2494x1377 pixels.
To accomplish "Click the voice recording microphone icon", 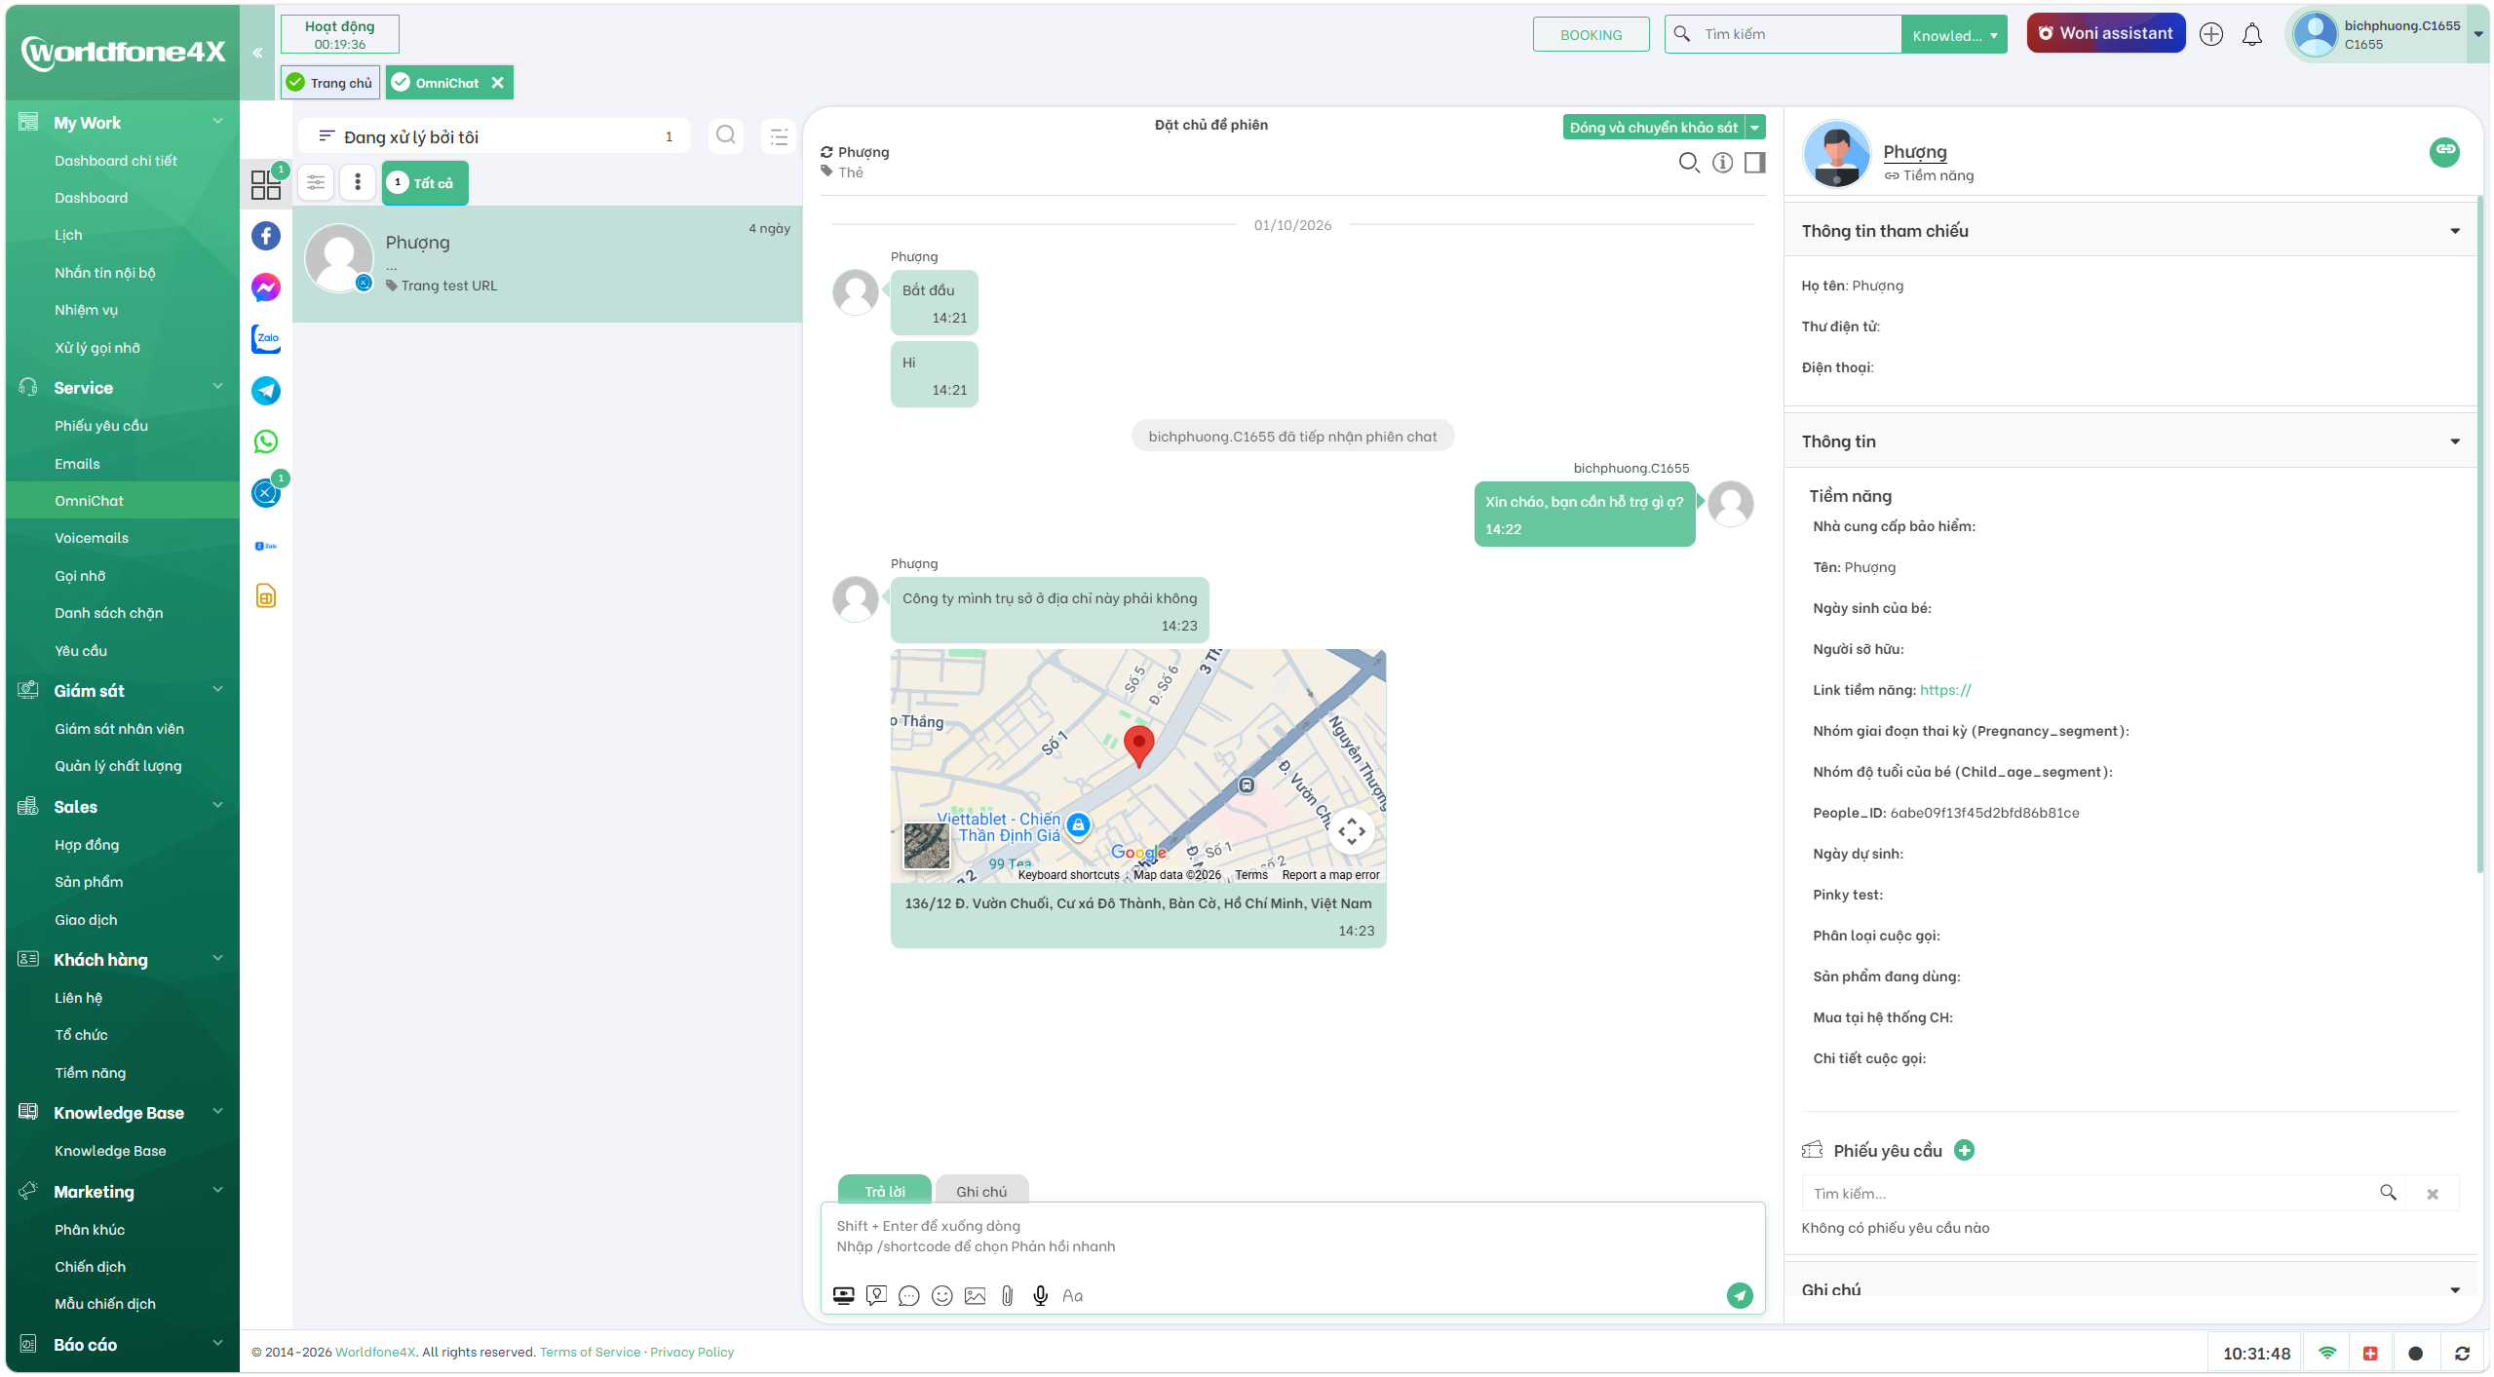I will click(1041, 1296).
